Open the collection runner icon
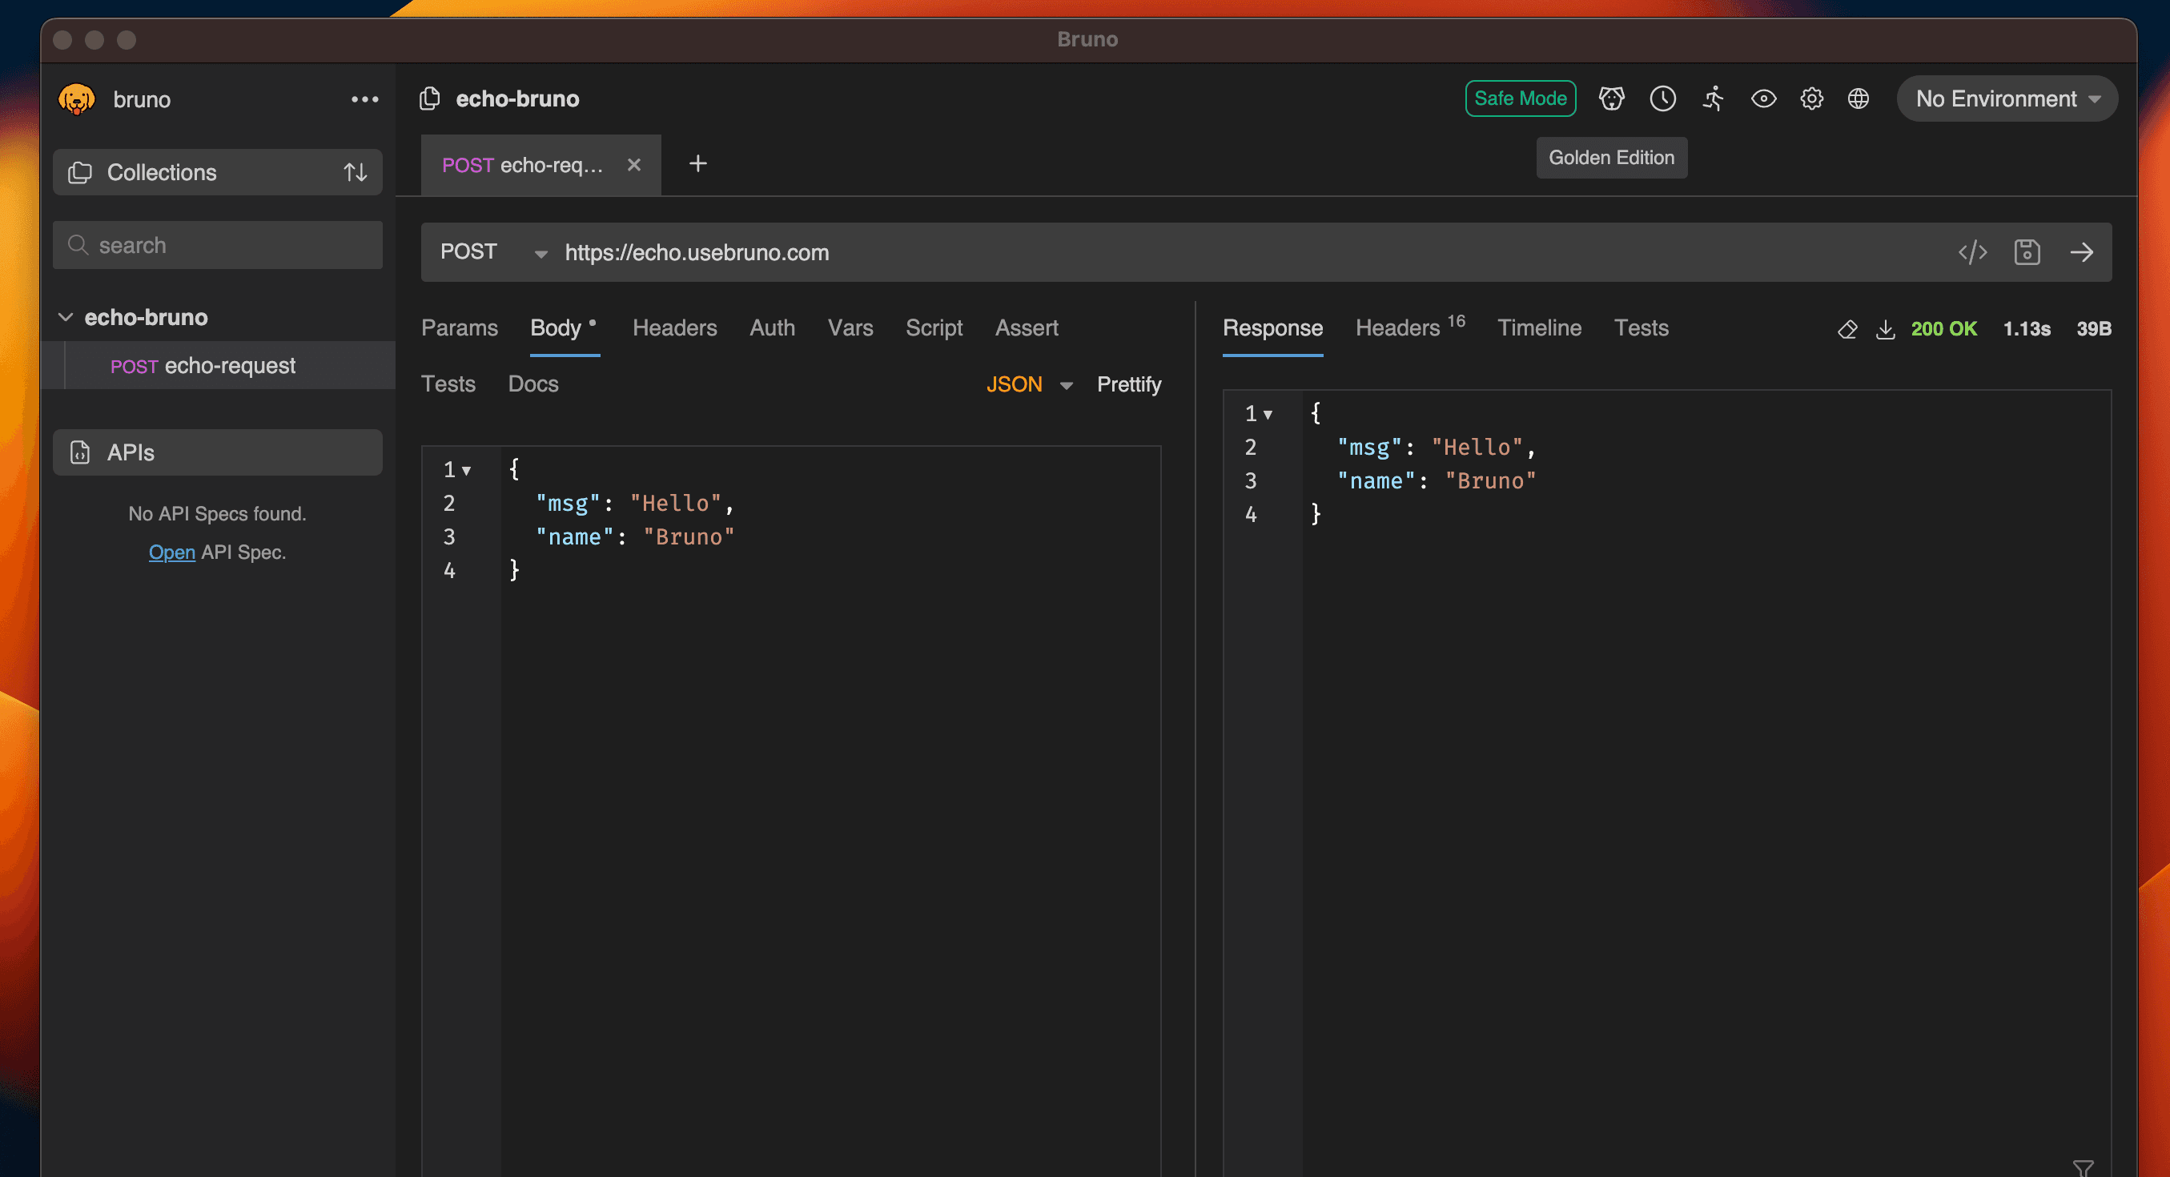2170x1177 pixels. (1713, 98)
